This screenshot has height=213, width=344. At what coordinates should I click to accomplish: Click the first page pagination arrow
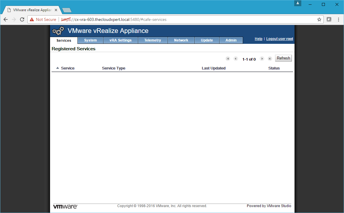click(228, 59)
